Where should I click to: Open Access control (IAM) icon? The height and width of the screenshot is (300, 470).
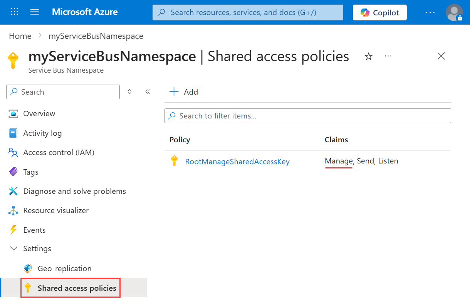point(13,152)
